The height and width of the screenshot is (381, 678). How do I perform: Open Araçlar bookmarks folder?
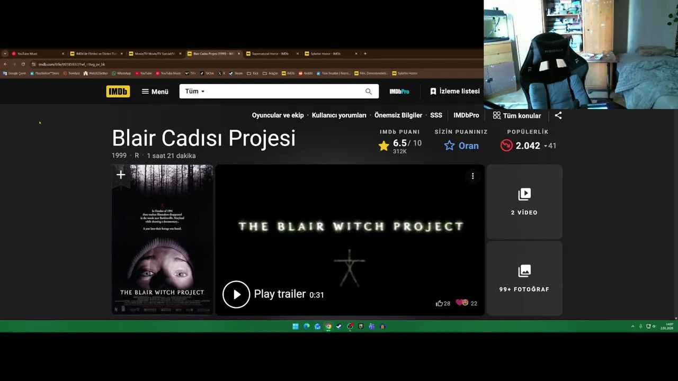point(271,73)
